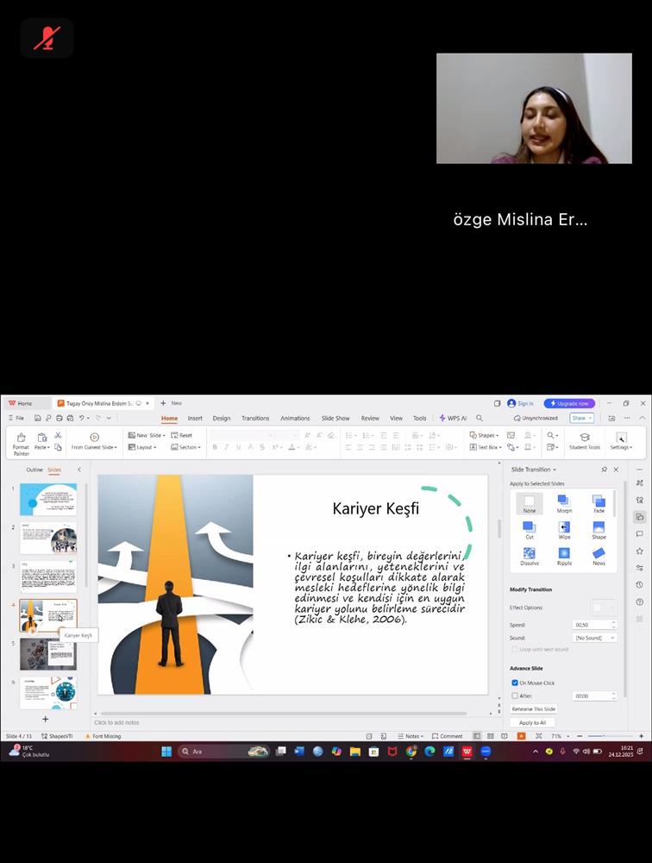Open WPS Office from the Windows taskbar
652x863 pixels.
(x=467, y=752)
